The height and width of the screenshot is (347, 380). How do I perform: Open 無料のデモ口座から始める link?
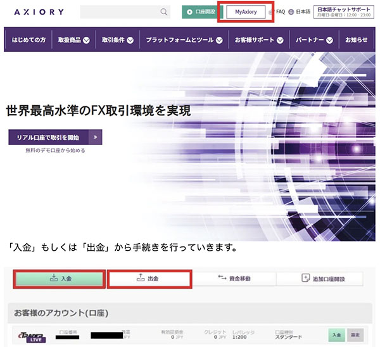coord(55,151)
